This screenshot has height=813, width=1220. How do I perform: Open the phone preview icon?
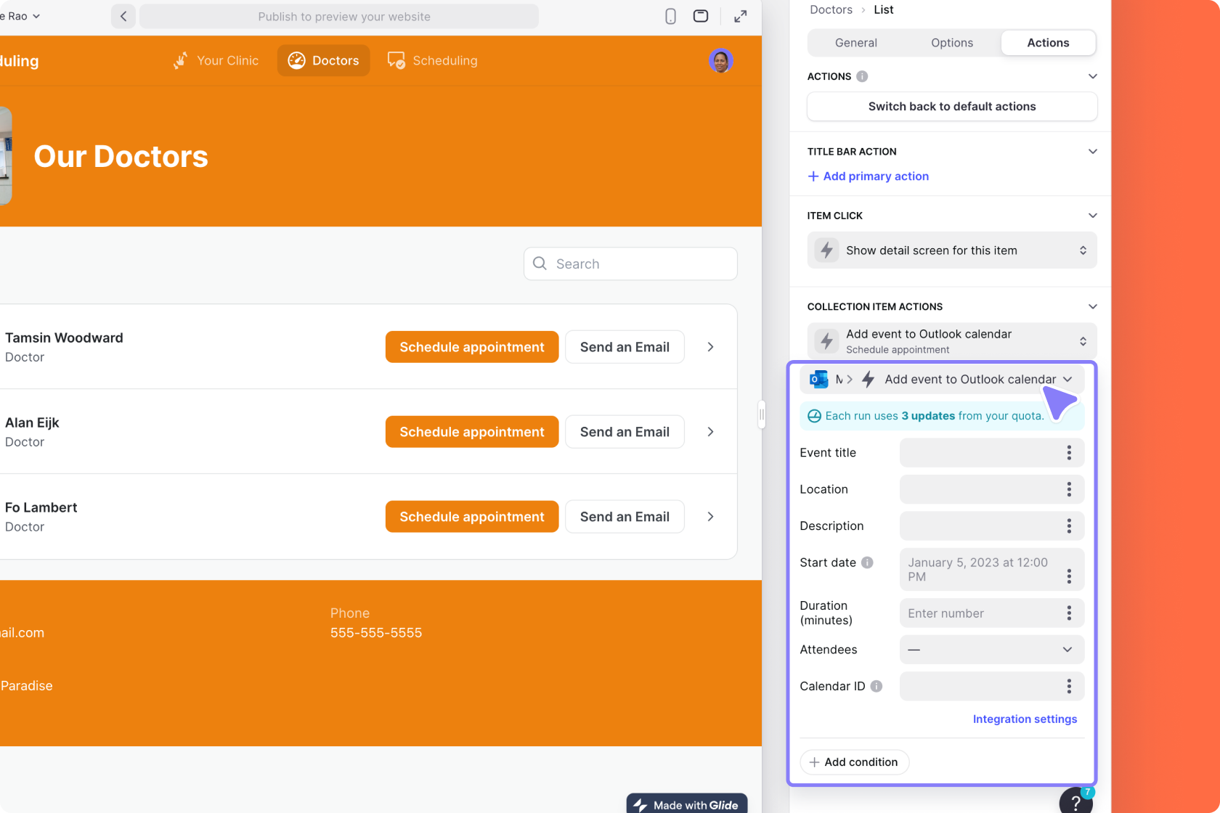click(x=670, y=16)
